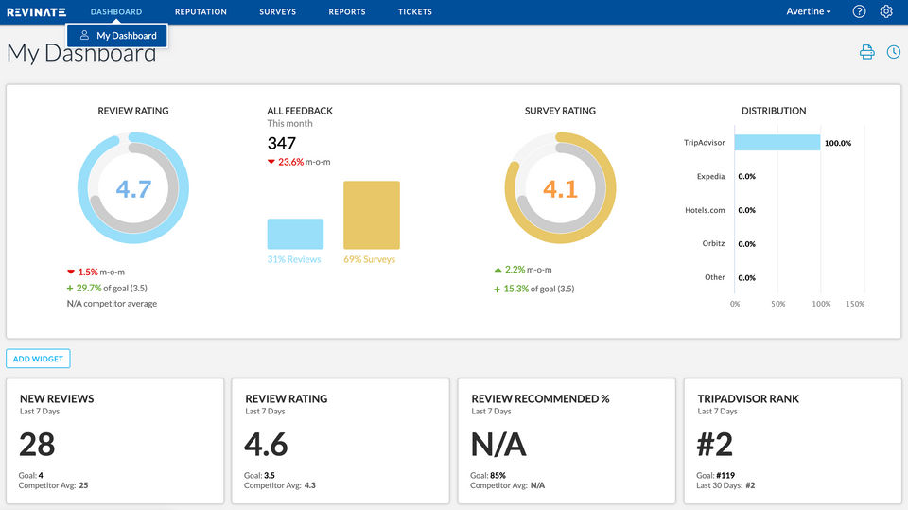The image size is (908, 510).
Task: Open the Dashboard menu
Action: 116,12
